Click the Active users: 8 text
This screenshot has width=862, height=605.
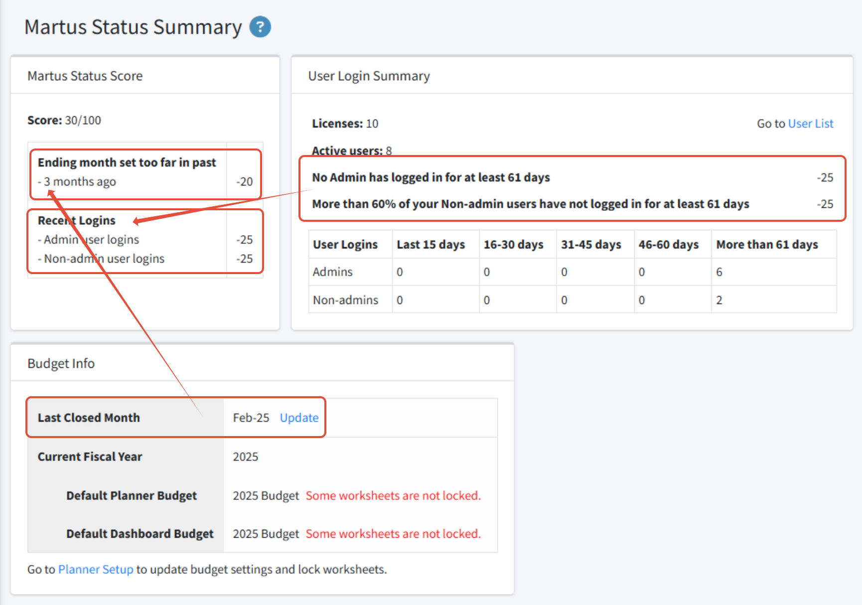click(352, 151)
